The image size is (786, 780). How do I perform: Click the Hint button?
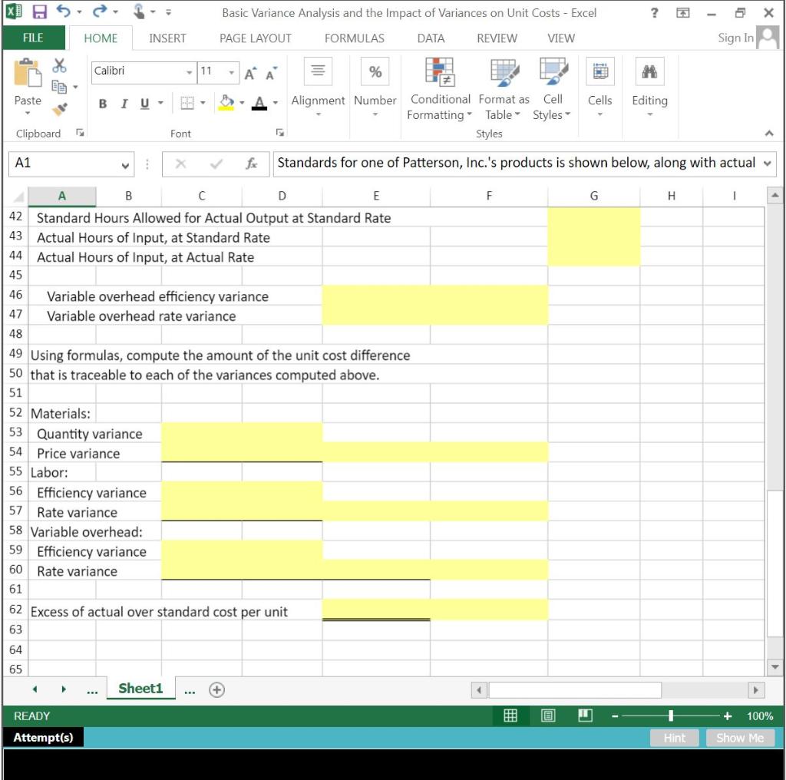pyautogui.click(x=674, y=738)
